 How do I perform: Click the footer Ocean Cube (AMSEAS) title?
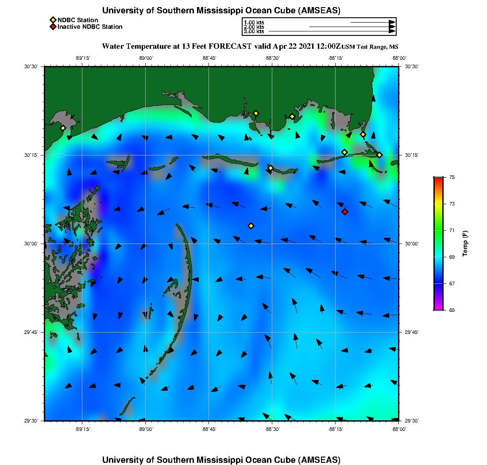(x=221, y=459)
